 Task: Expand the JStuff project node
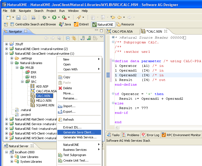tap(6, 44)
